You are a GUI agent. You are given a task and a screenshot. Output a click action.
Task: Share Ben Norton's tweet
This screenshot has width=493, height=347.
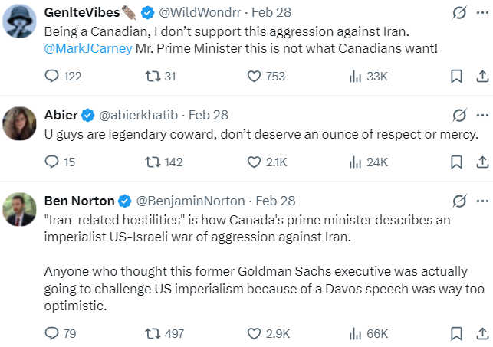click(x=482, y=333)
